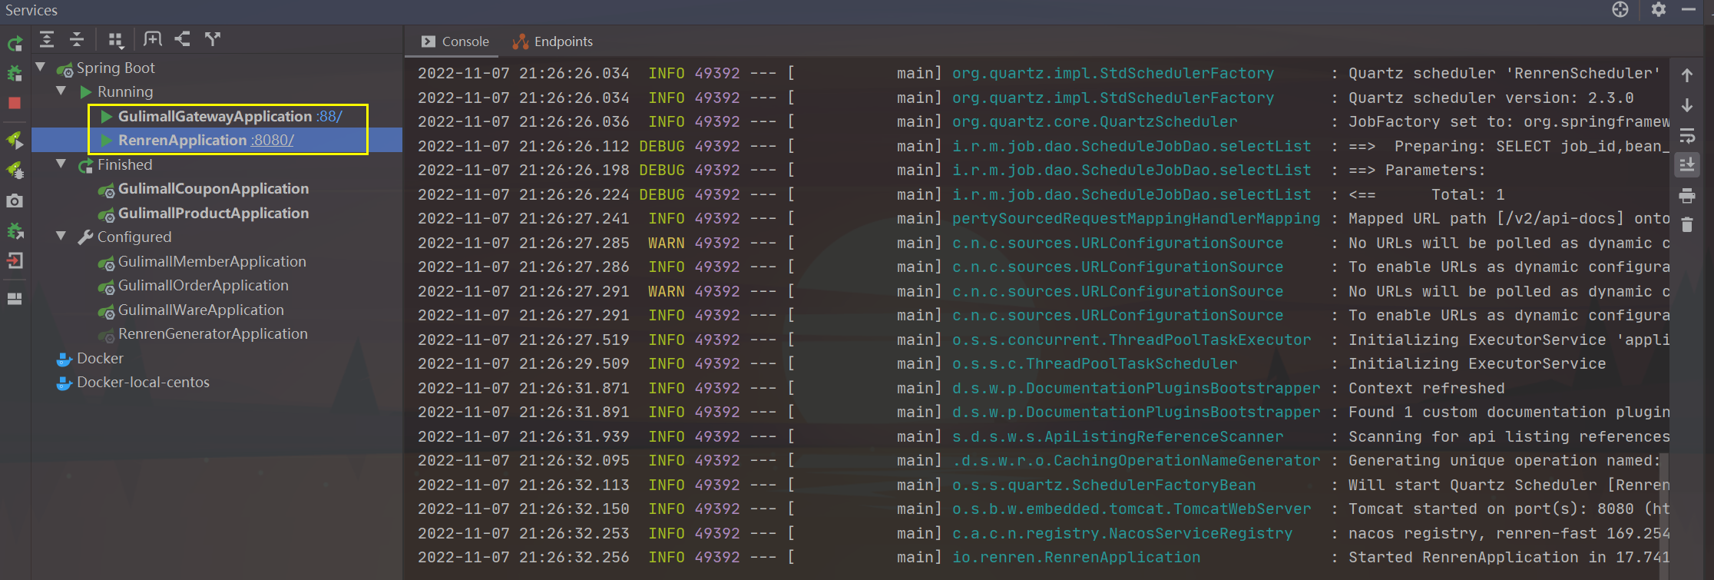The height and width of the screenshot is (580, 1714).
Task: Jump up the stack trace with up arrow
Action: tap(1687, 75)
